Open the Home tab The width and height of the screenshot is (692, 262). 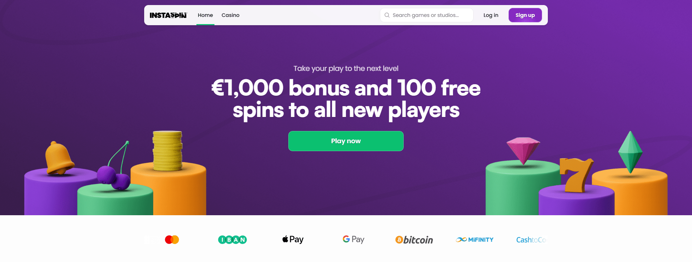(205, 15)
